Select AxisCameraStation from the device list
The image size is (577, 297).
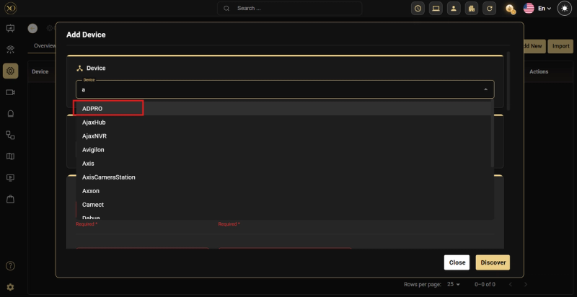click(x=283, y=177)
